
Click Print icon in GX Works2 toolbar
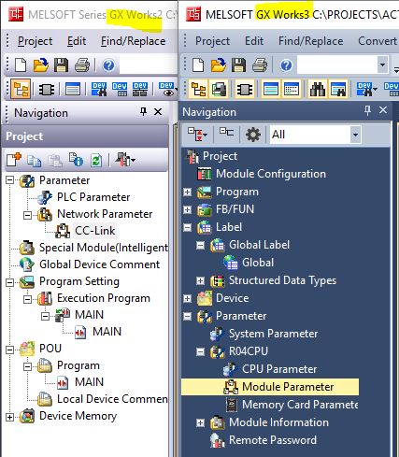(82, 65)
